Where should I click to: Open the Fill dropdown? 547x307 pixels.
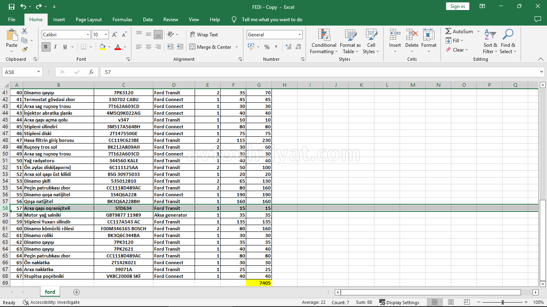point(454,41)
